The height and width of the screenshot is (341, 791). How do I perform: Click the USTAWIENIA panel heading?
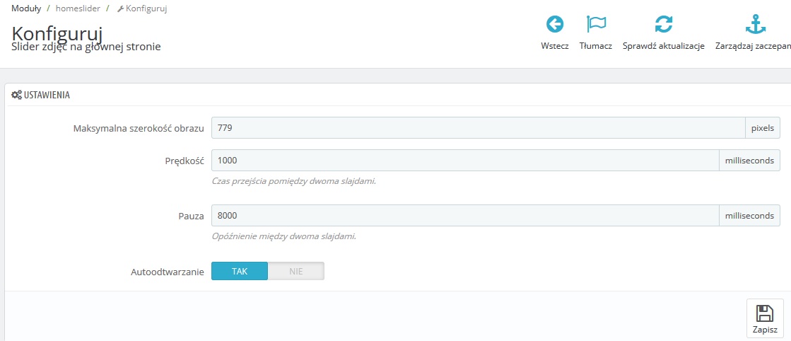(x=47, y=95)
